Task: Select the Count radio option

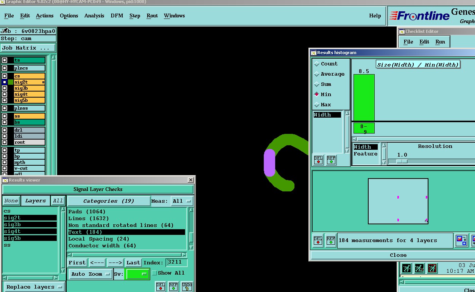Action: pyautogui.click(x=317, y=64)
